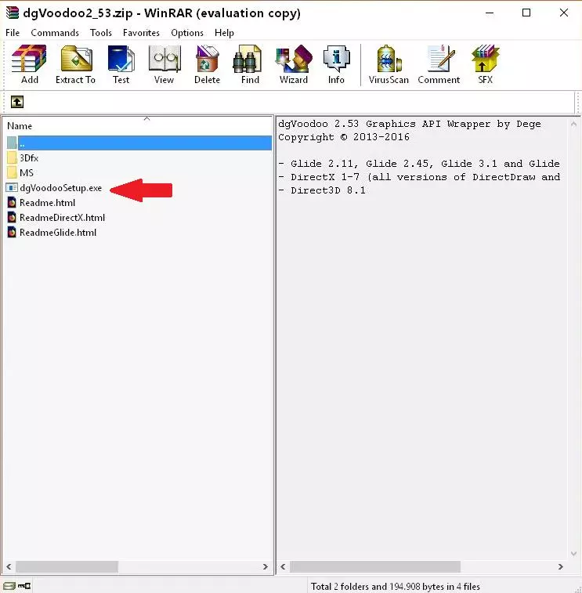Go up one folder level
The height and width of the screenshot is (593, 582).
pyautogui.click(x=17, y=102)
